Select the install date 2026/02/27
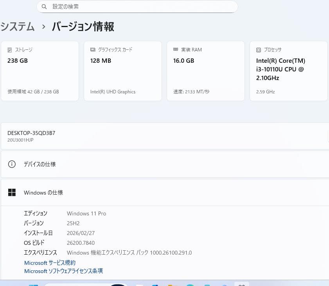Image resolution: width=329 pixels, height=286 pixels. click(81, 233)
